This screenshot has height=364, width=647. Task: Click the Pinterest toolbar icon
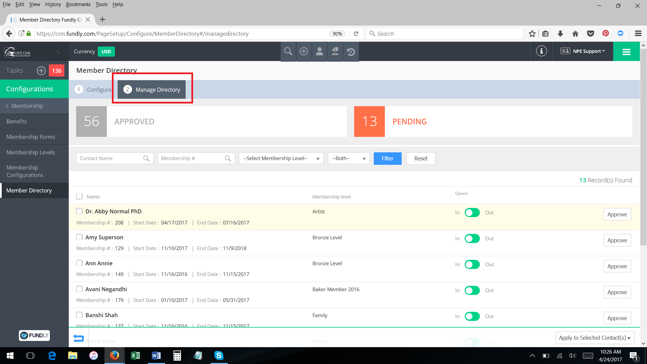[606, 33]
